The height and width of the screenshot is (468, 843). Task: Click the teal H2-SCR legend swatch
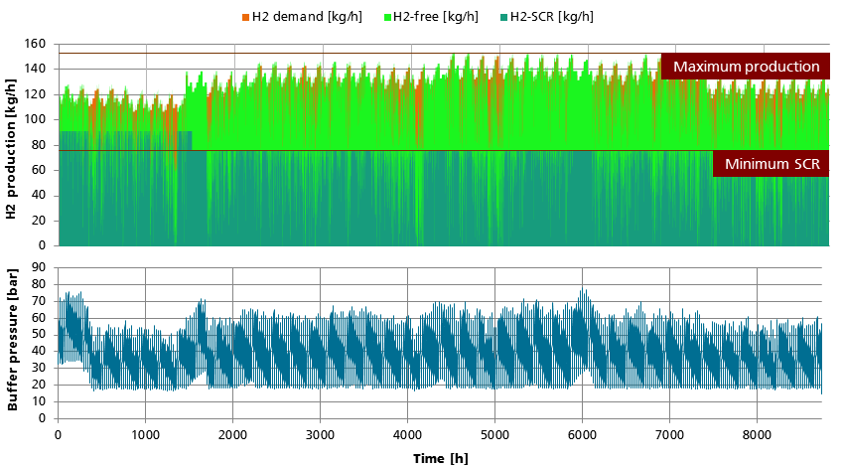pyautogui.click(x=504, y=18)
